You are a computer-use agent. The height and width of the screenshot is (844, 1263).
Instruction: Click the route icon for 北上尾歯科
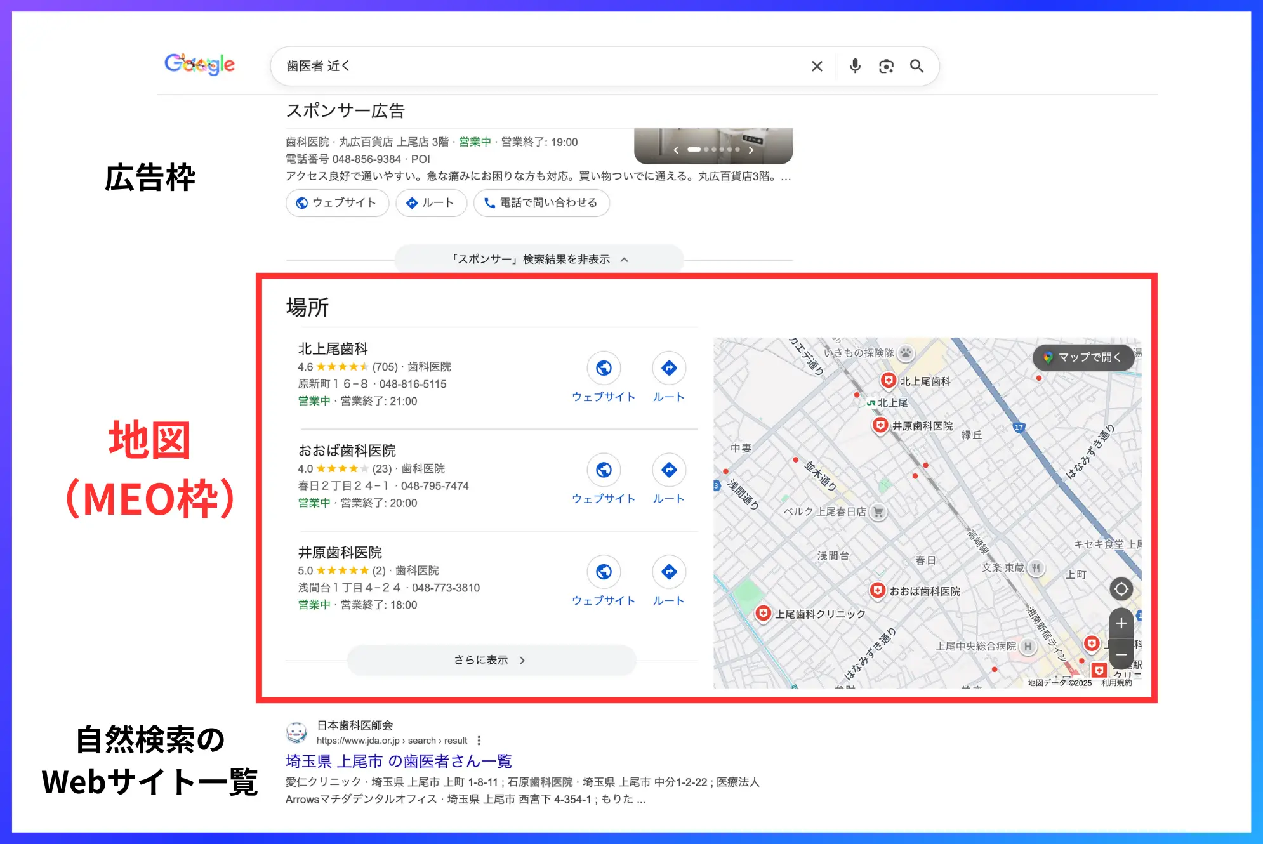click(668, 368)
